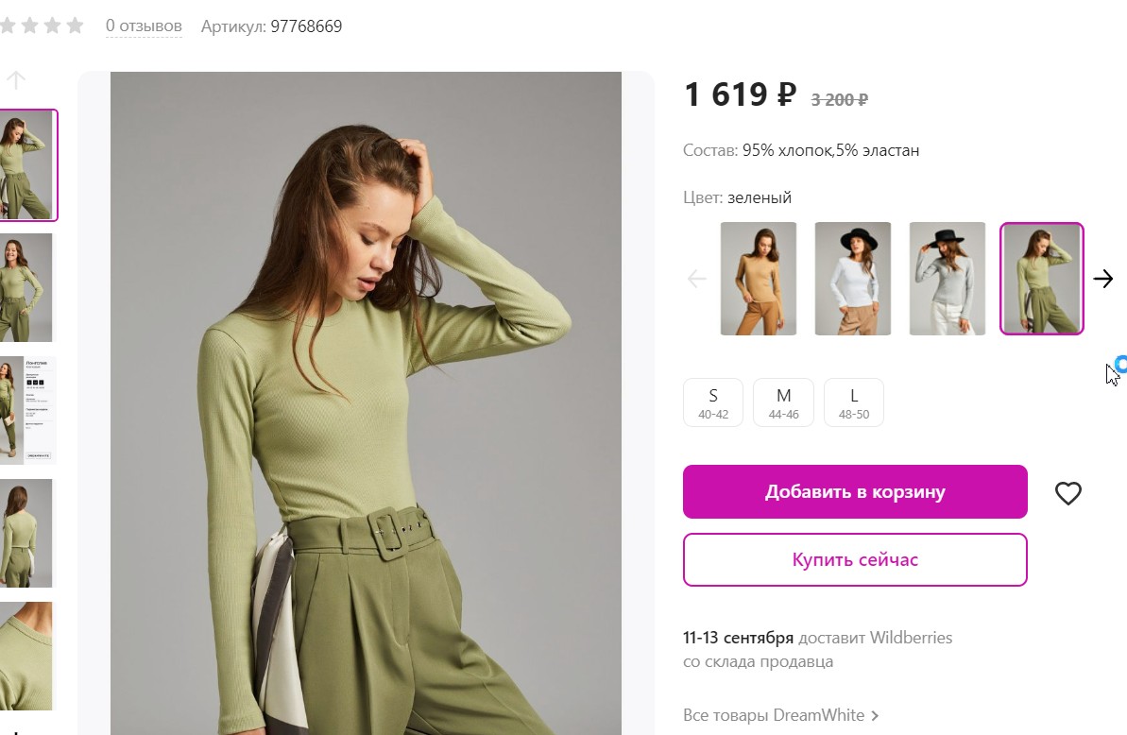Select the white top with black hat variant

pos(852,278)
